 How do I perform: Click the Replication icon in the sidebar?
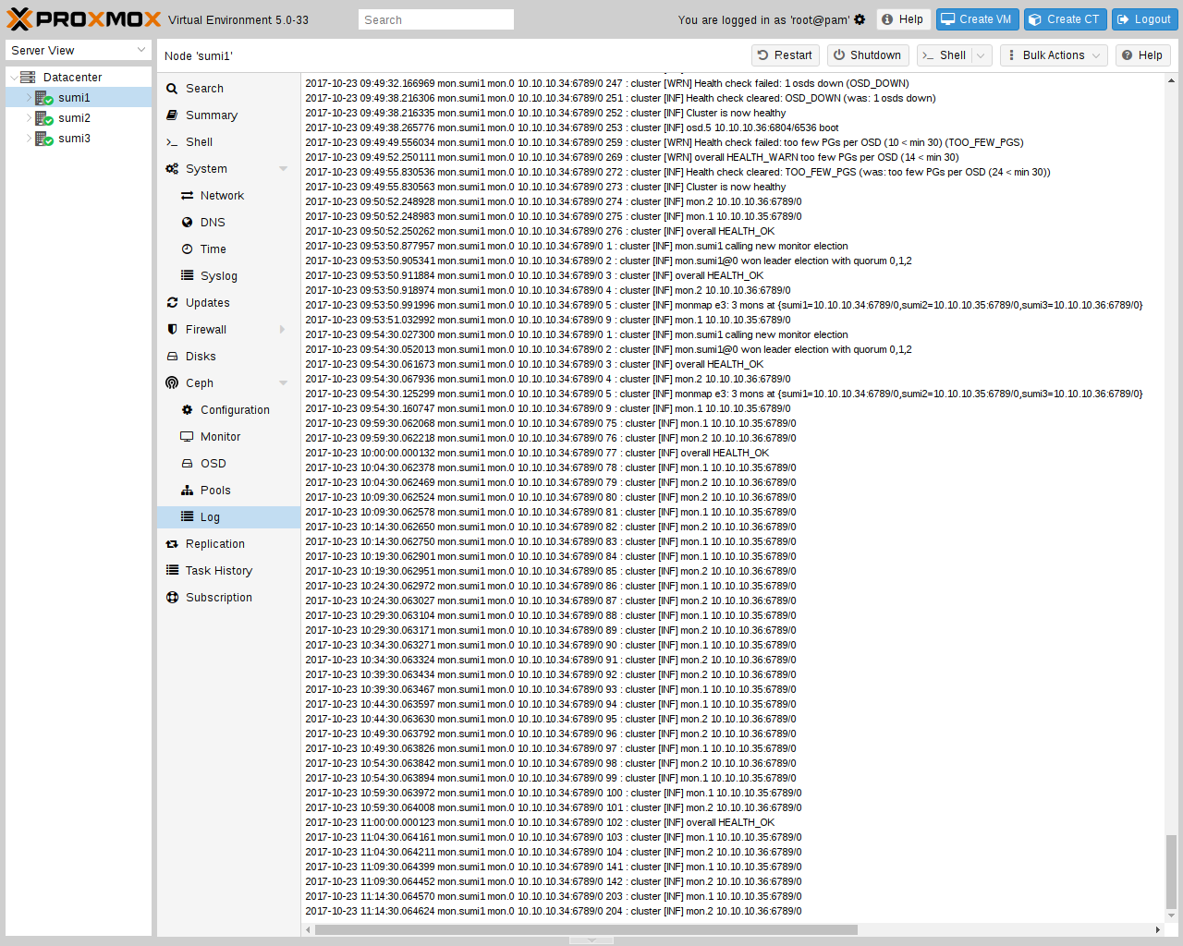pyautogui.click(x=172, y=544)
